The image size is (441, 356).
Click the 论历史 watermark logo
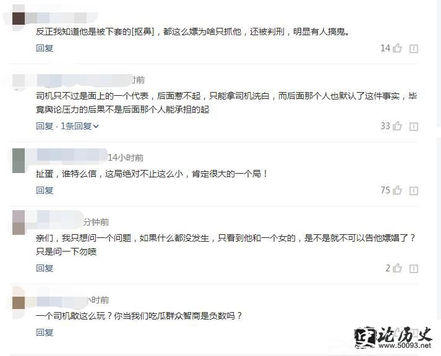click(393, 337)
